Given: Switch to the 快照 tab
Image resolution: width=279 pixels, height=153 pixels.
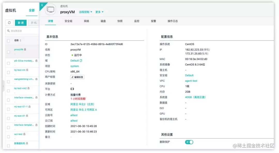Looking at the screenshot, I should tap(119, 22).
